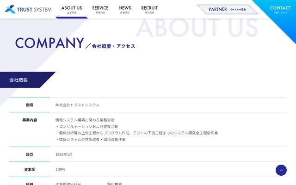Select the 株式会社トラストシステム company name text
The width and height of the screenshot is (296, 185).
coord(77,105)
